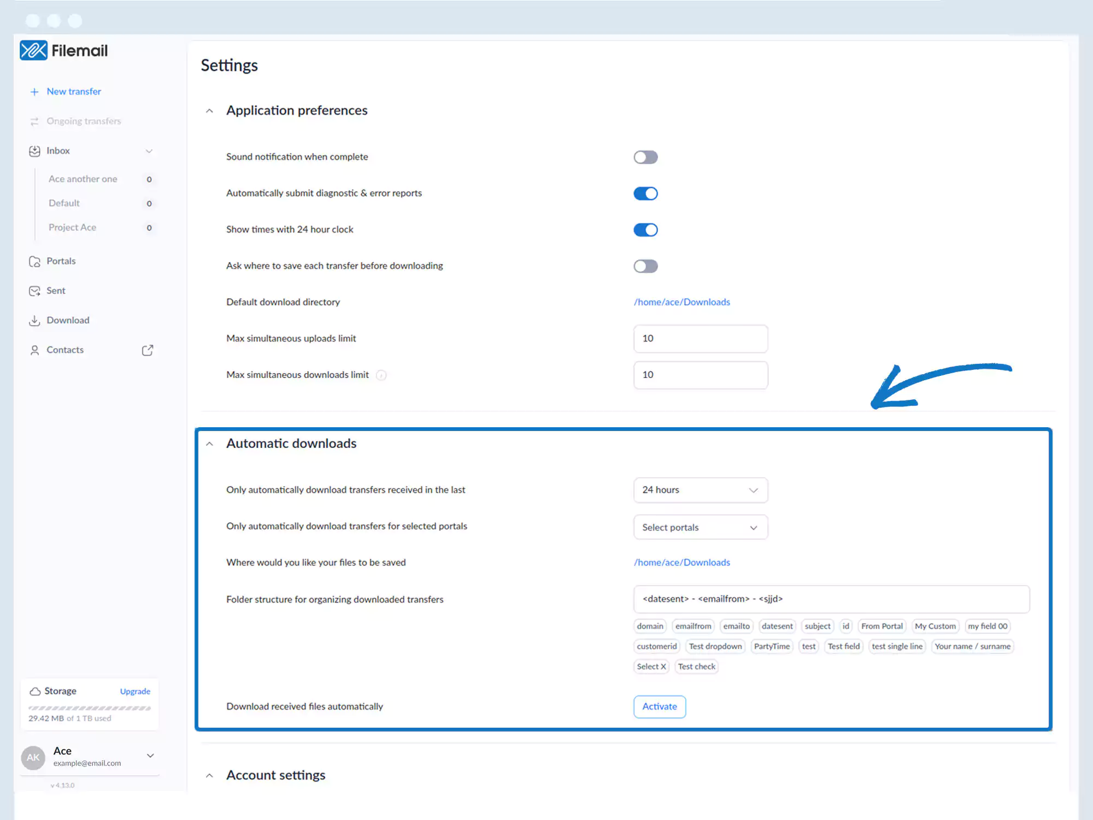
Task: Click the Sent envelope icon
Action: 34,291
